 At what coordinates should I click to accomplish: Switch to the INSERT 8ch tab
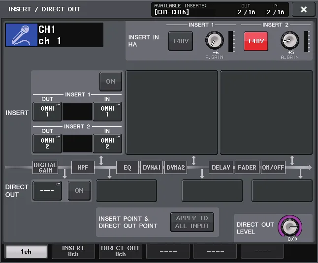[73, 251]
